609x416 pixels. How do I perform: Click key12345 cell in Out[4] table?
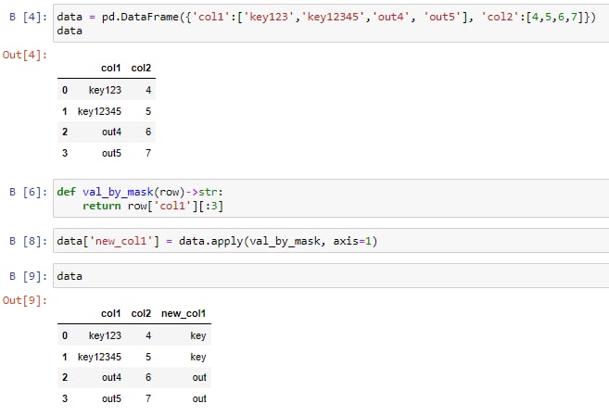point(99,111)
